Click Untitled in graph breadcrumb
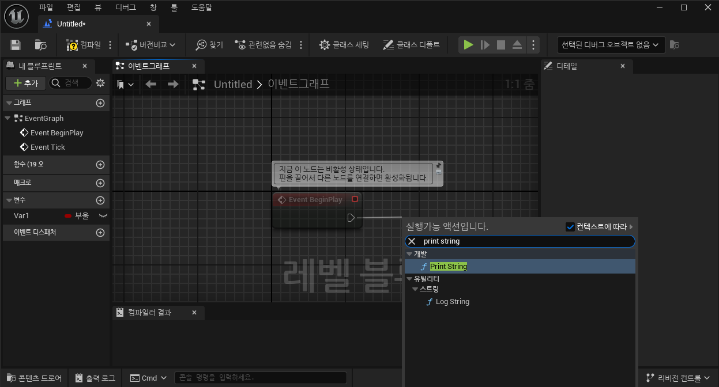Viewport: 719px width, 387px height. point(233,84)
